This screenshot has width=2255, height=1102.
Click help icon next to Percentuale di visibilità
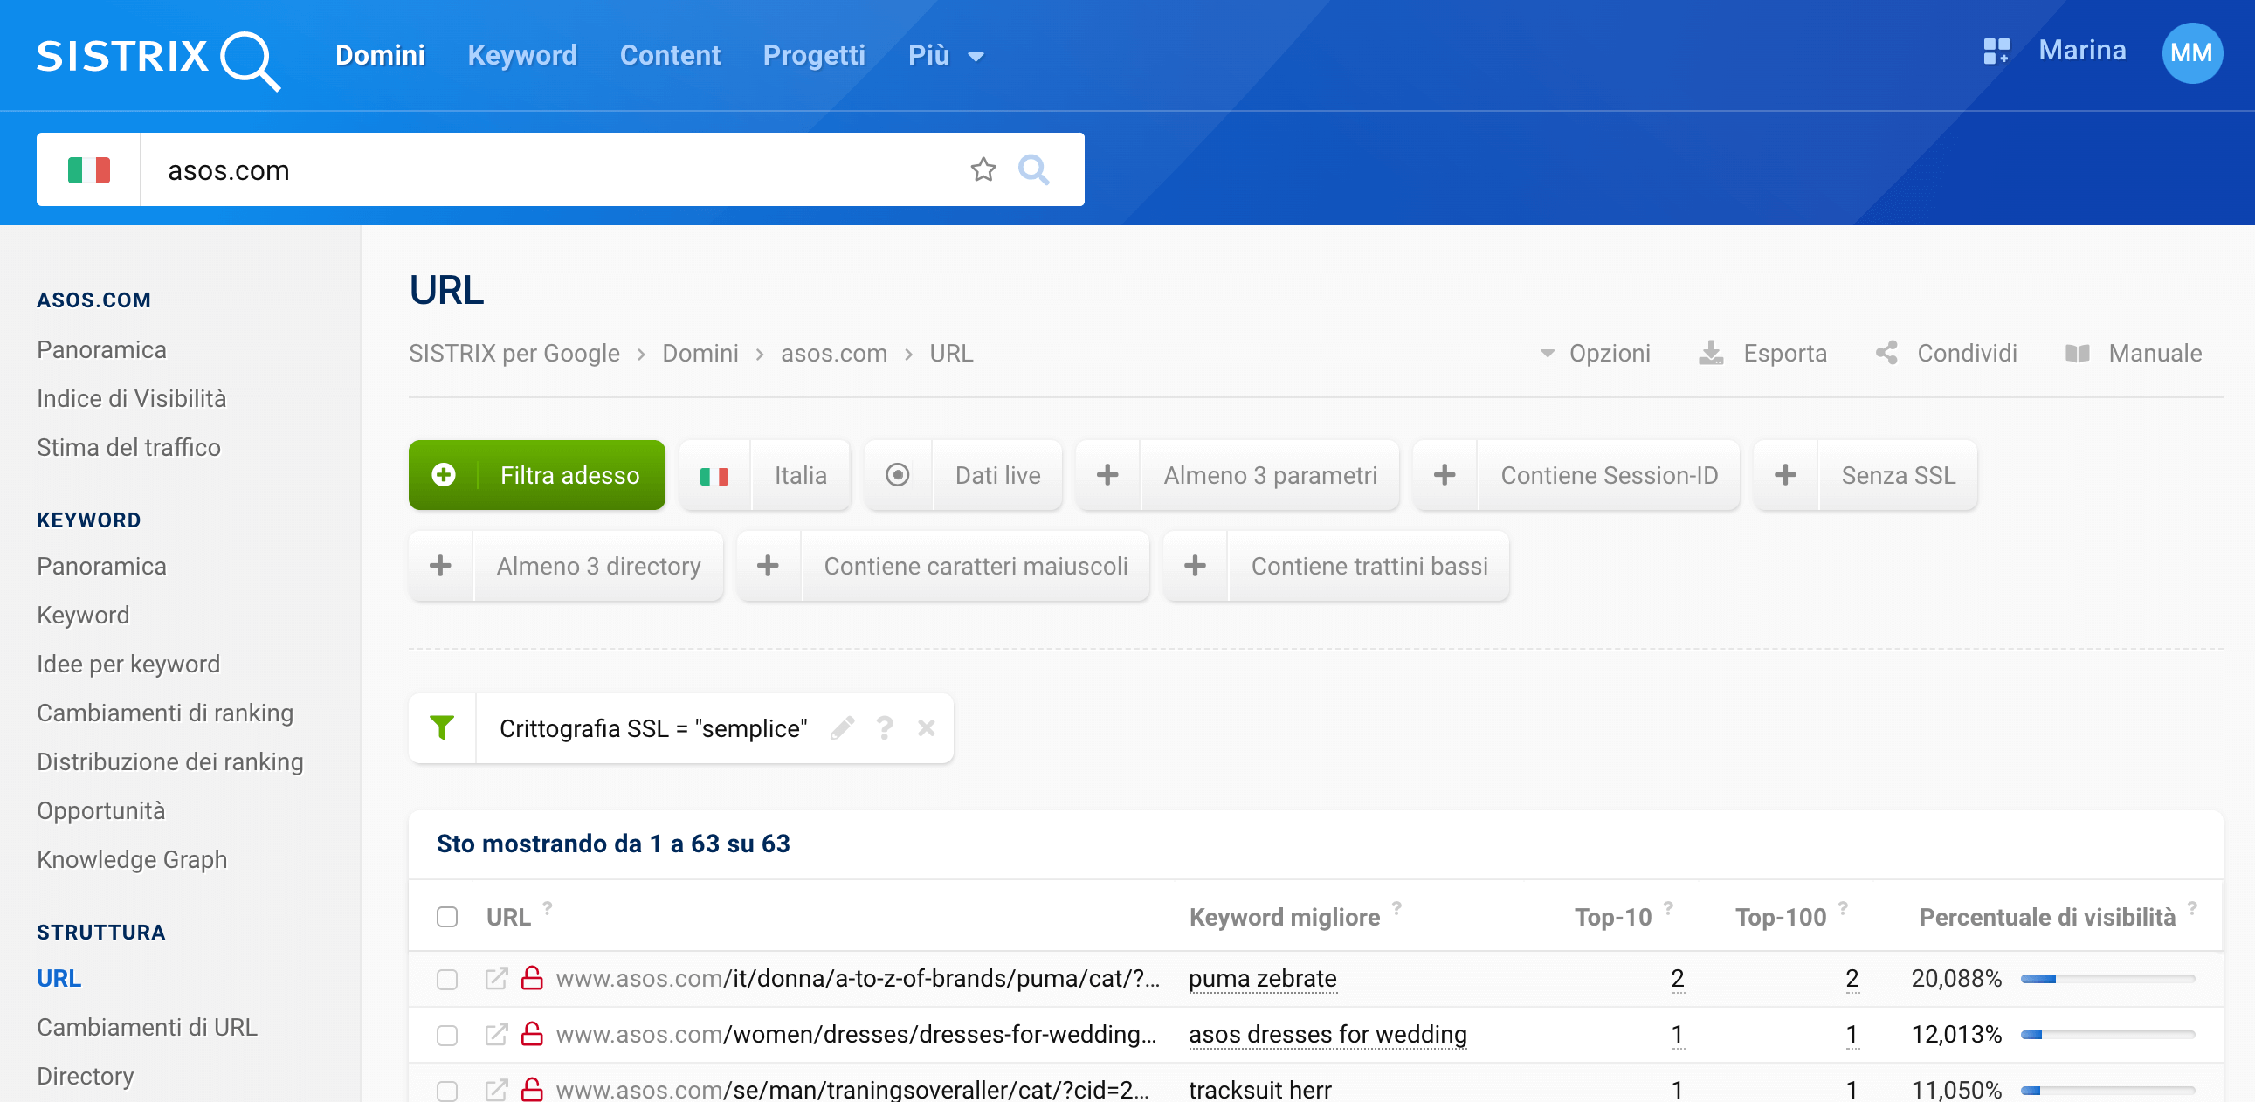click(2192, 906)
